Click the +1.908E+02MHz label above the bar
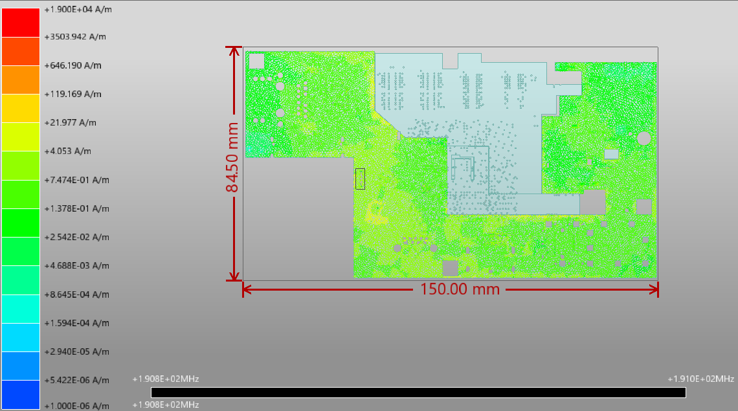738x411 pixels. coord(165,379)
